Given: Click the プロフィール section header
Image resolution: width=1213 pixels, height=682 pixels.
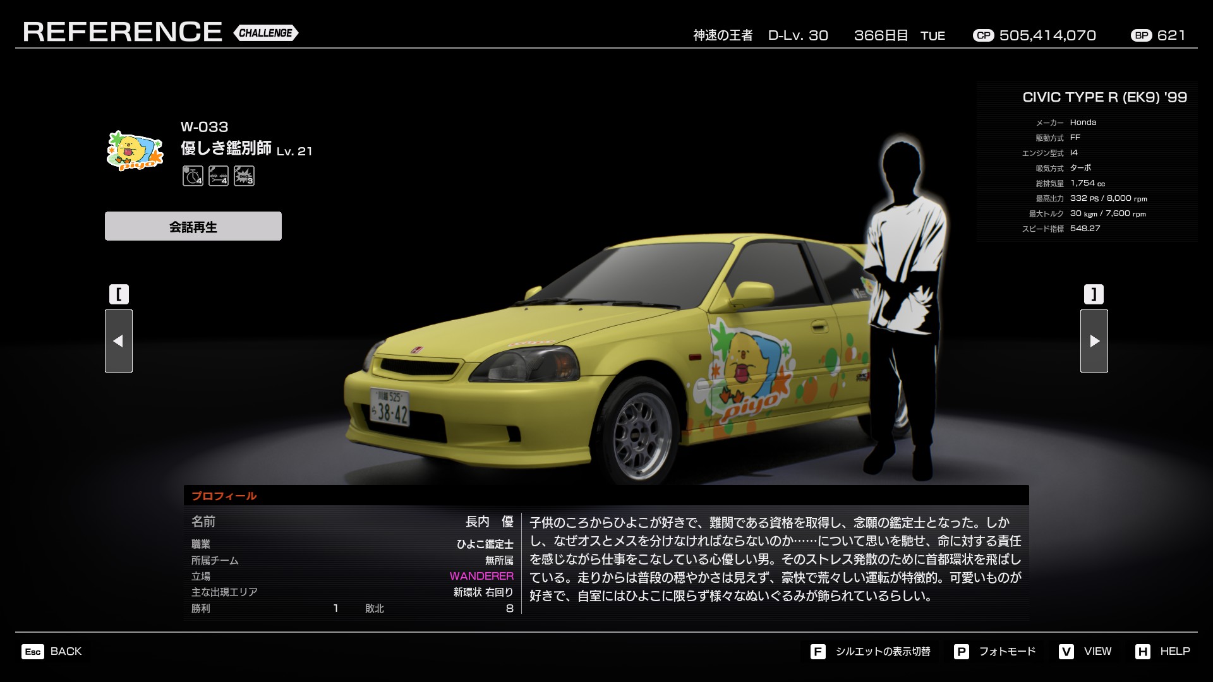Looking at the screenshot, I should [x=224, y=496].
